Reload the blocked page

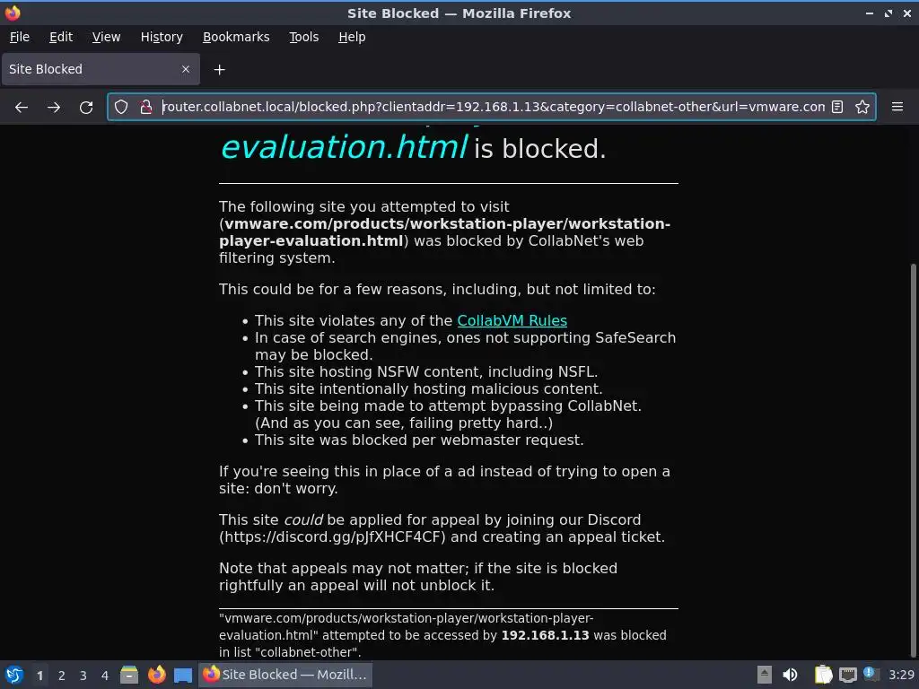[x=86, y=108]
